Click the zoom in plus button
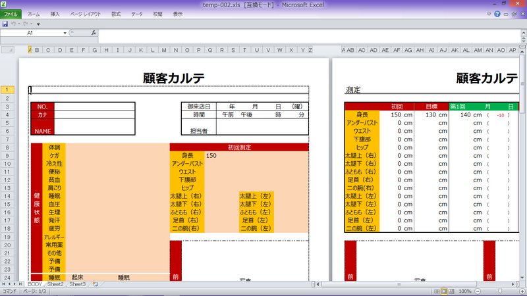 (522, 291)
